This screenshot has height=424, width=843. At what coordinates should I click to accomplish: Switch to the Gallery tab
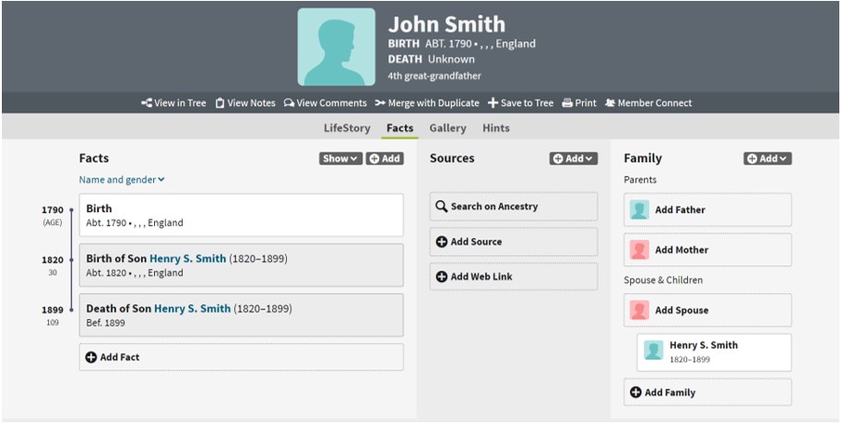(447, 128)
